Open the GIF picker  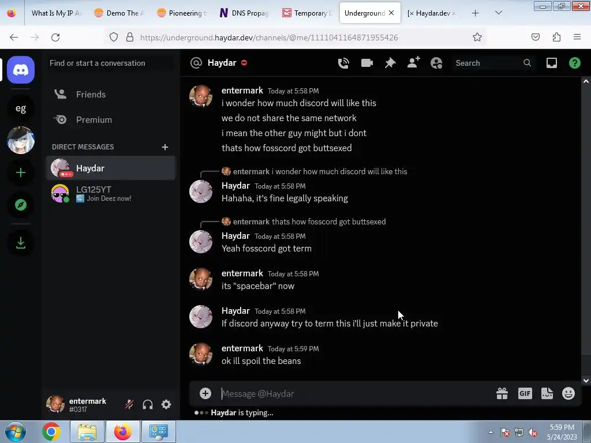point(525,393)
